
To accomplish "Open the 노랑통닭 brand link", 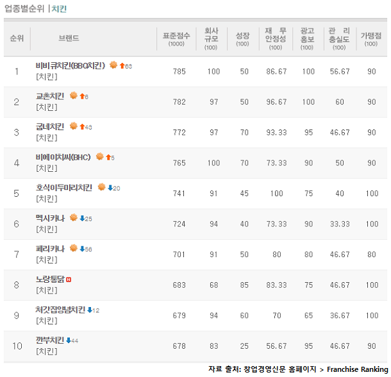I will point(50,279).
